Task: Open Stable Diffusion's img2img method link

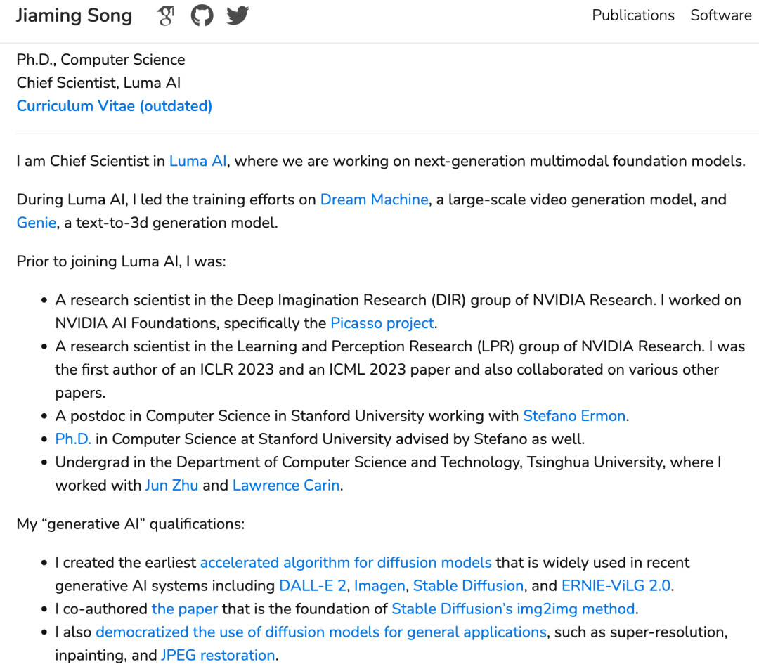Action: click(513, 609)
